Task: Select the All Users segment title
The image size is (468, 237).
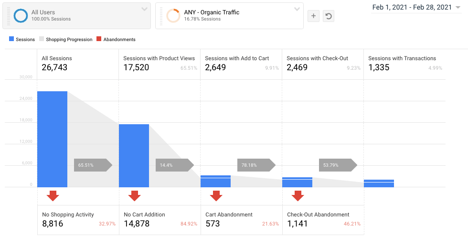Action: [x=43, y=12]
